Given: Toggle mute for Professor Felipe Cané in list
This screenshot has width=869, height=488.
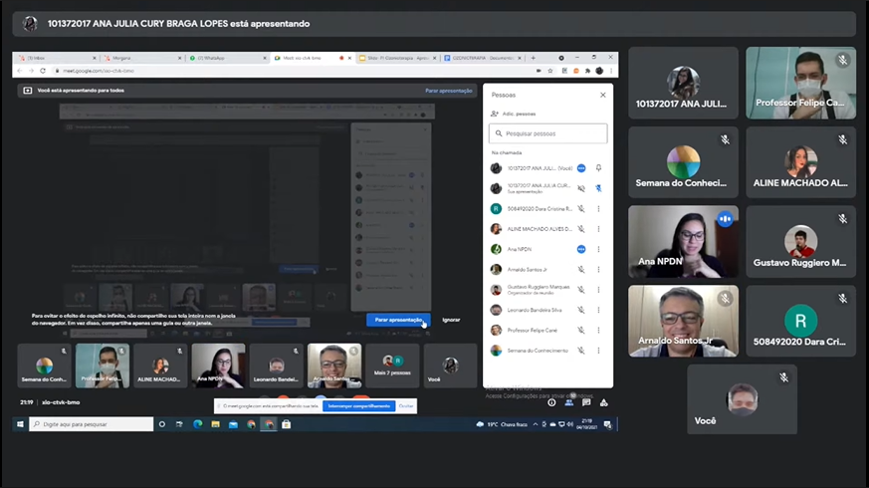Looking at the screenshot, I should pos(582,330).
